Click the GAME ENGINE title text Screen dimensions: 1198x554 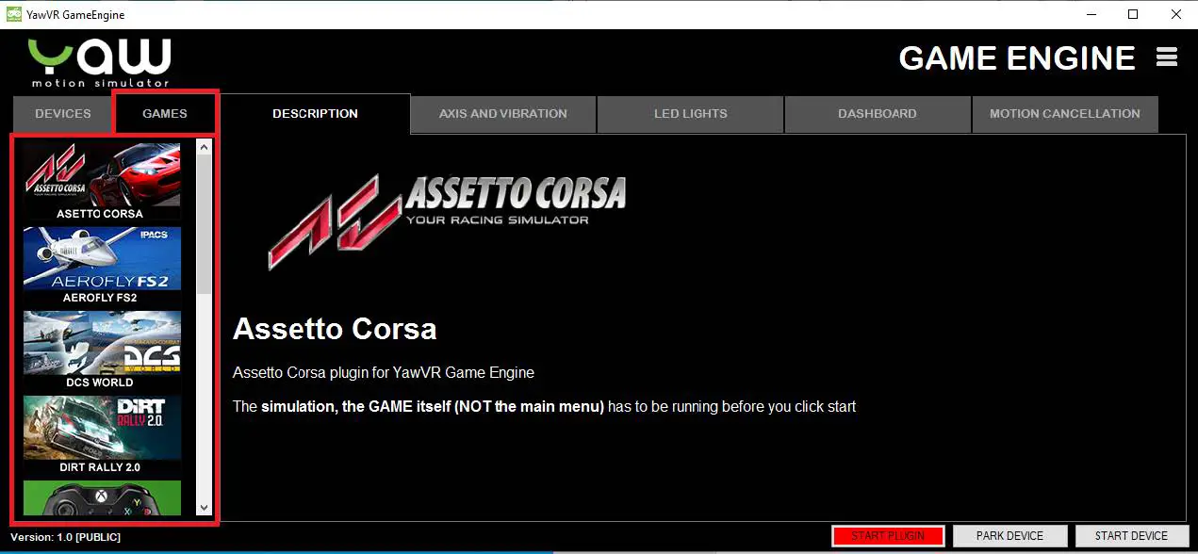coord(1017,57)
